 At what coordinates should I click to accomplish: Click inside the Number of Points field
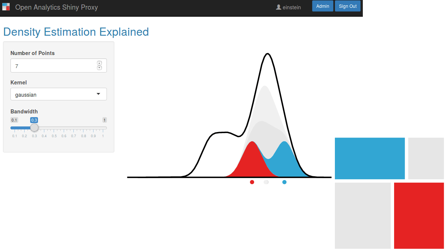point(52,65)
